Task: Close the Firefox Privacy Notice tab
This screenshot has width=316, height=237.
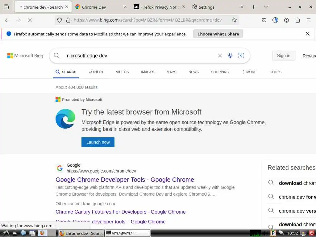Action: point(184,7)
